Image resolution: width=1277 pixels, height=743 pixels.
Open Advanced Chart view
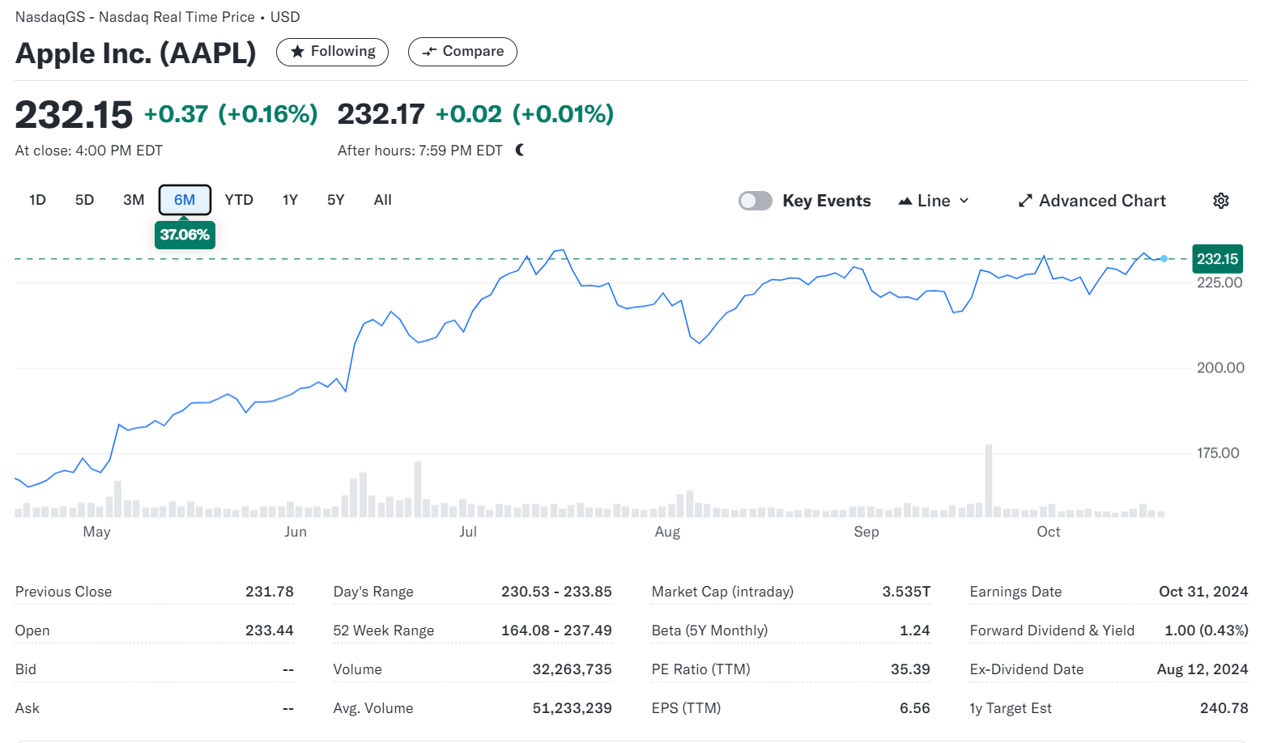click(x=1092, y=201)
